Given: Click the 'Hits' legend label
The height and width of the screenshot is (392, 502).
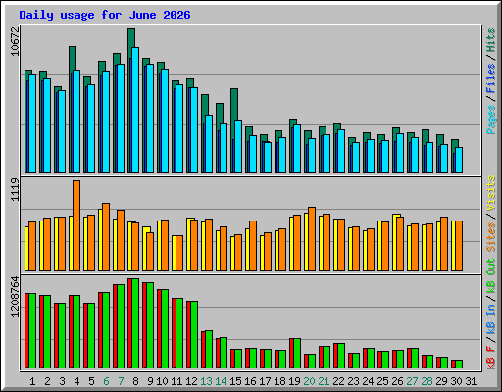Looking at the screenshot, I should pos(491,40).
